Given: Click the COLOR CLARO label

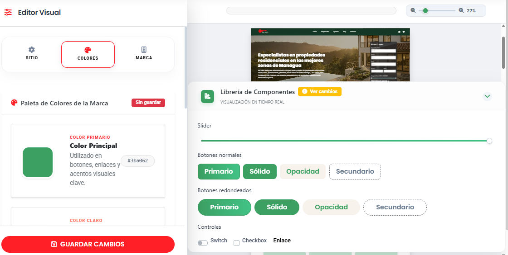Looking at the screenshot, I should coord(86,221).
